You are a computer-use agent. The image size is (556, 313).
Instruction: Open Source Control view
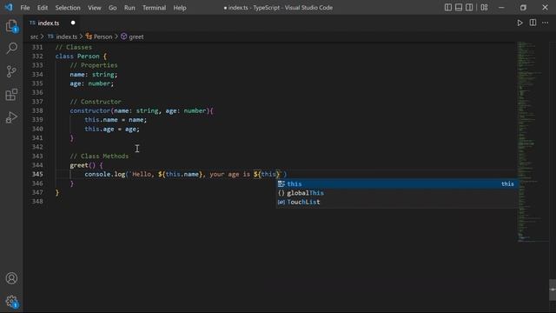11,71
